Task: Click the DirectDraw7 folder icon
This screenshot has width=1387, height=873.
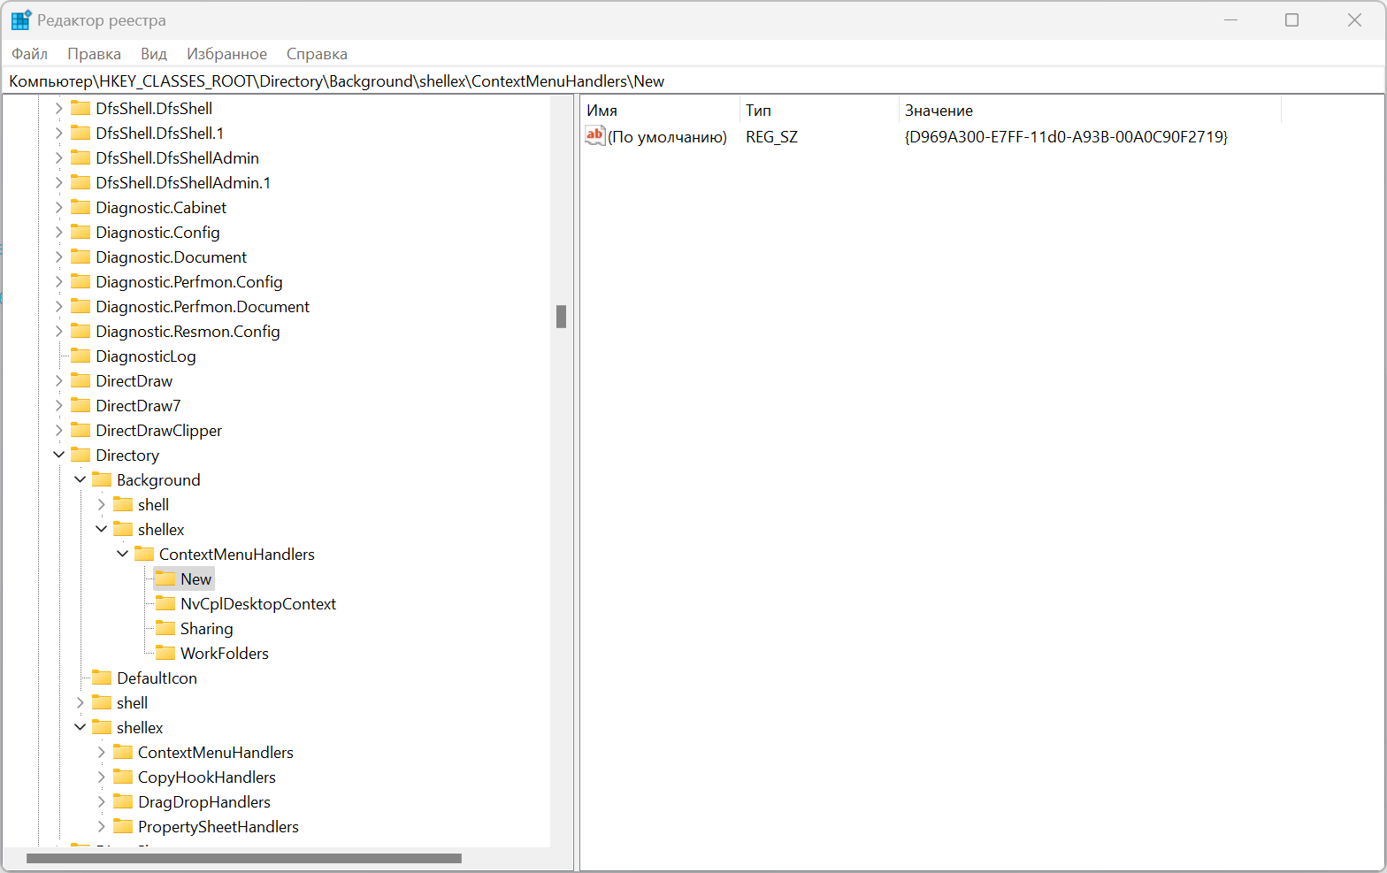Action: pos(80,405)
